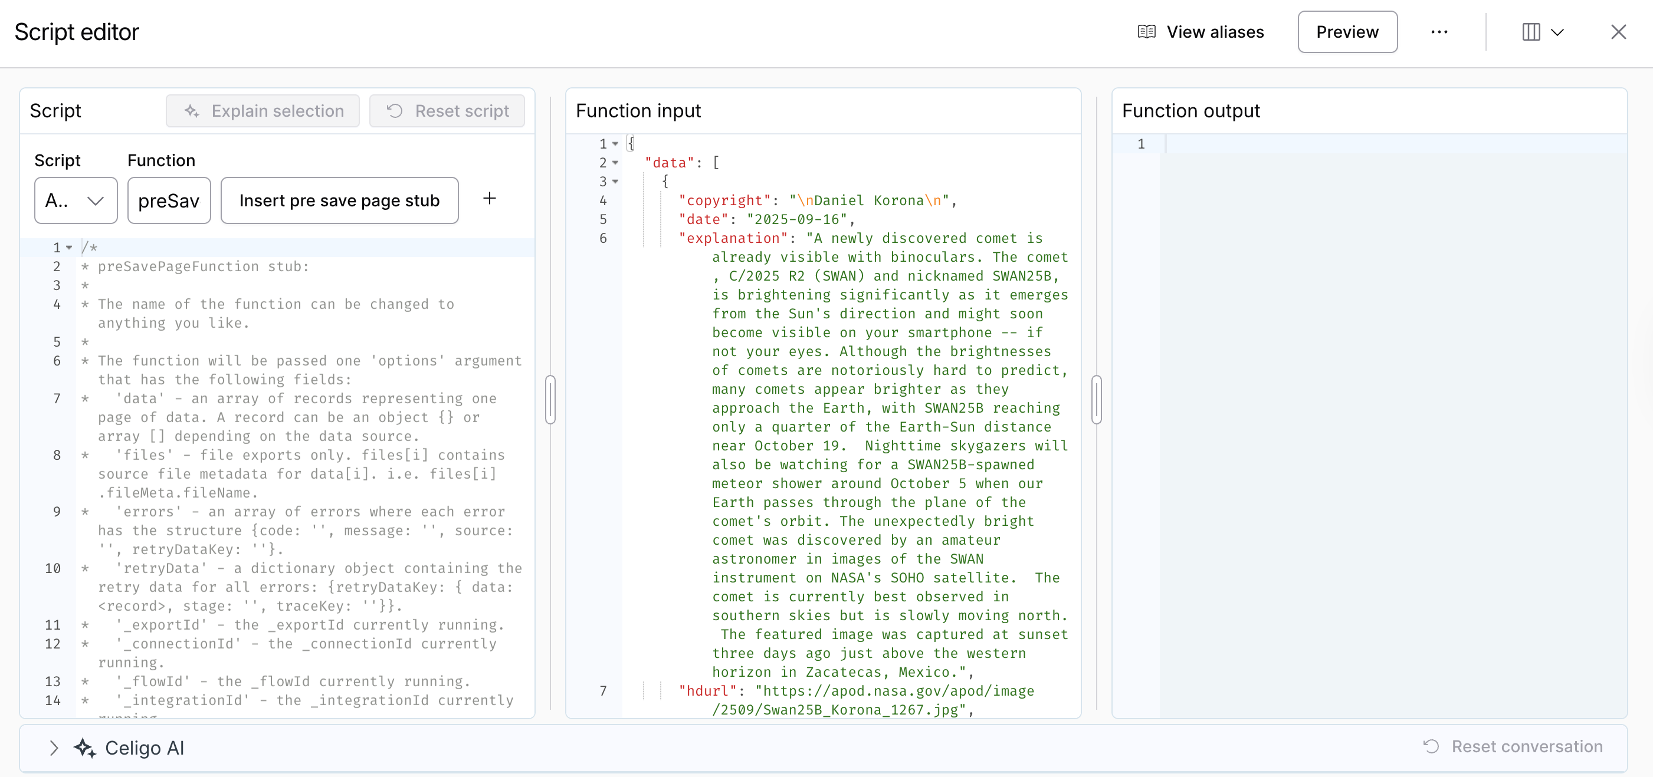Viewport: 1653px width, 777px height.
Task: Collapse Function input line 1 fold arrow
Action: 615,144
